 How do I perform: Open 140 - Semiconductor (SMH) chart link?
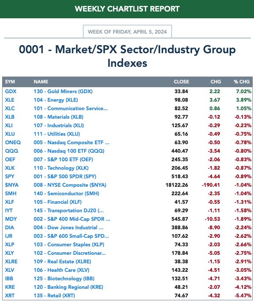[66, 194]
